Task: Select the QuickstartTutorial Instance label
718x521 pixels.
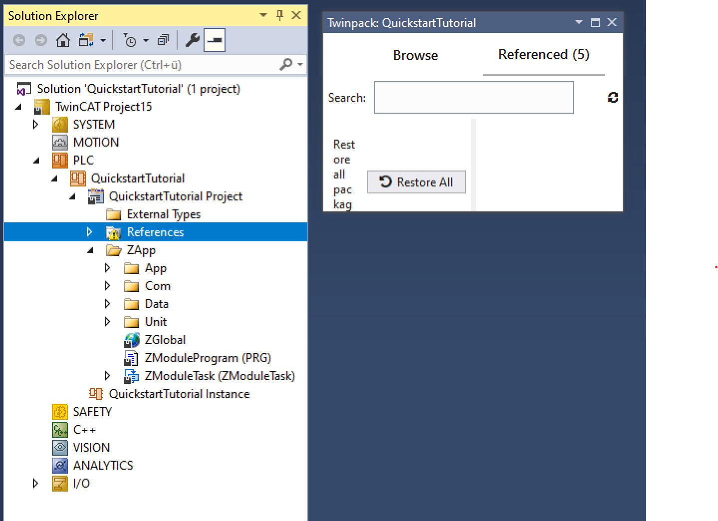Action: tap(179, 394)
